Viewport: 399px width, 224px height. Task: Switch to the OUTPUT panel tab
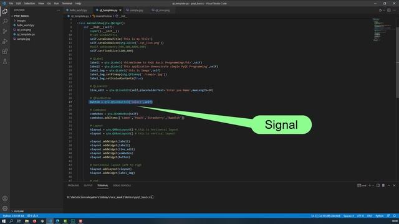click(x=88, y=185)
